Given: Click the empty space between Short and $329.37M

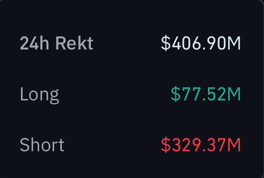Looking at the screenshot, I should [x=112, y=145].
